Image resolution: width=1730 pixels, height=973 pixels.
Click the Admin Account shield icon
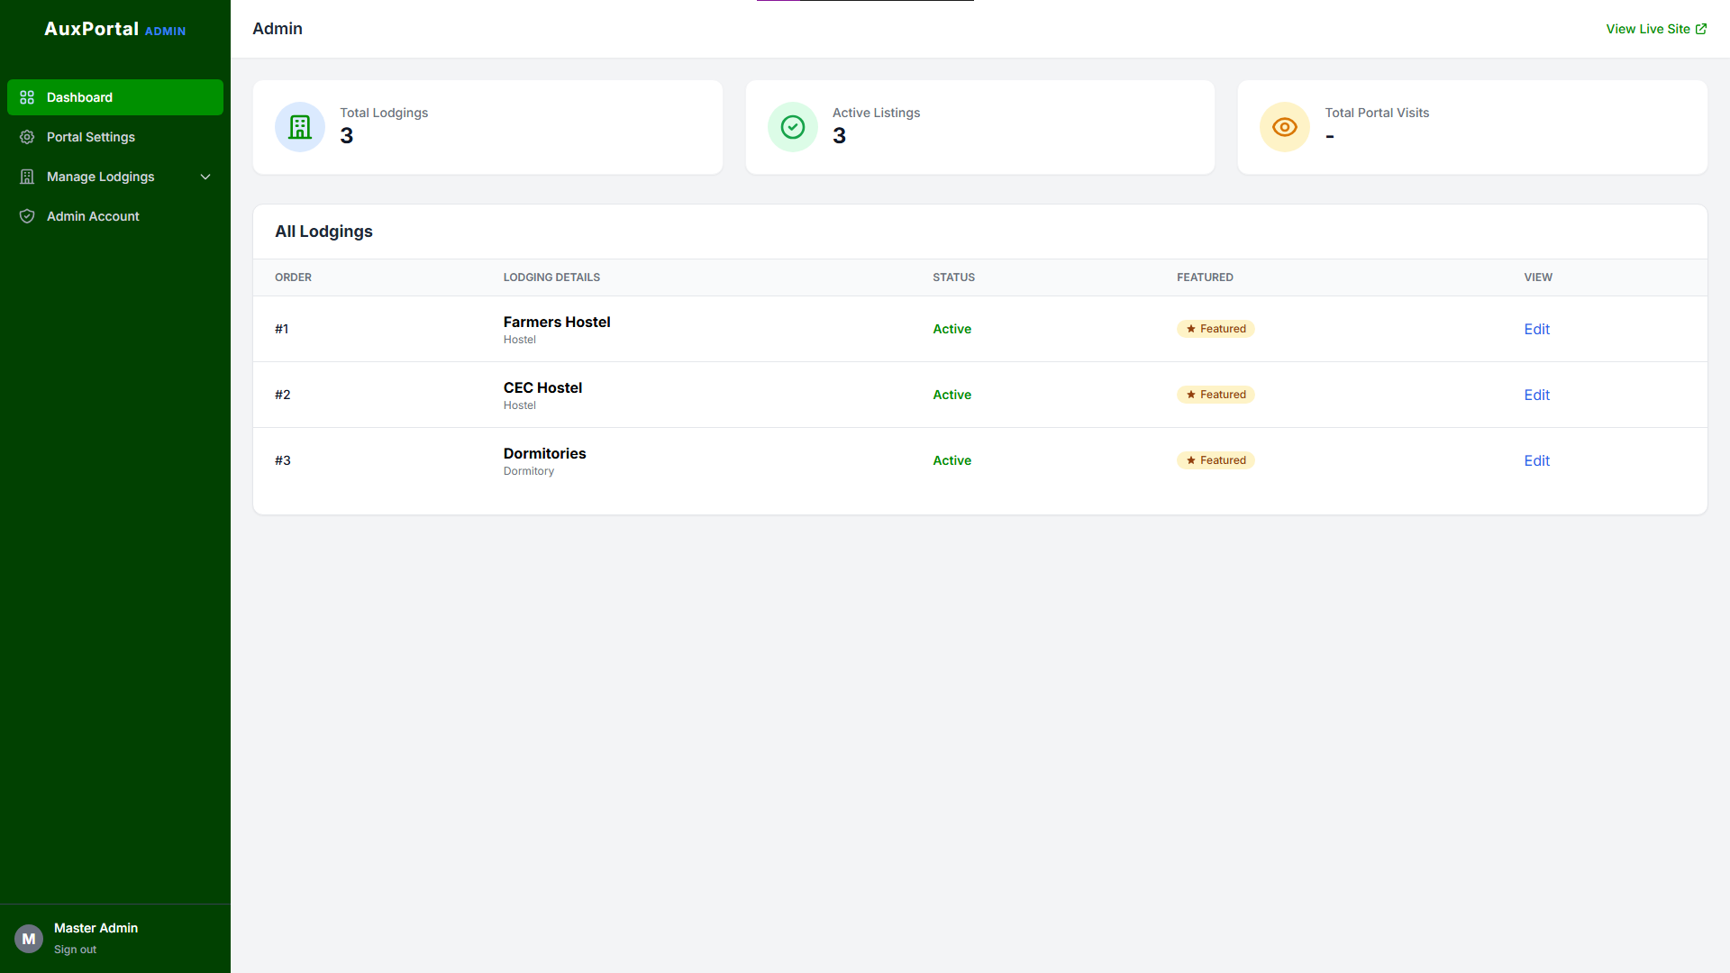click(27, 216)
